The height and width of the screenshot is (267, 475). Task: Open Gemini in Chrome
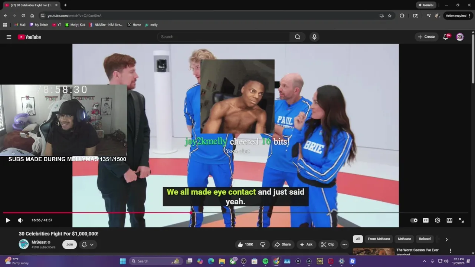click(426, 5)
